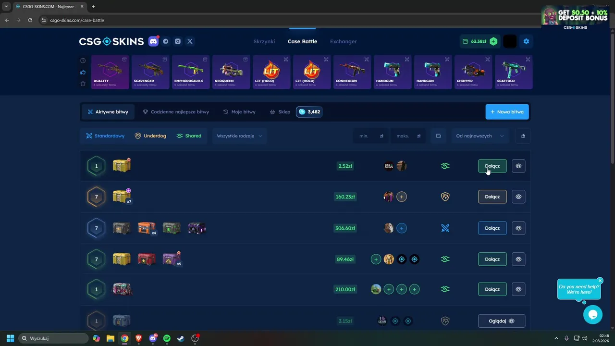Screen dimensions: 615x346
Task: Spectate the 89.46zł battle via the eye icon
Action: click(518, 259)
